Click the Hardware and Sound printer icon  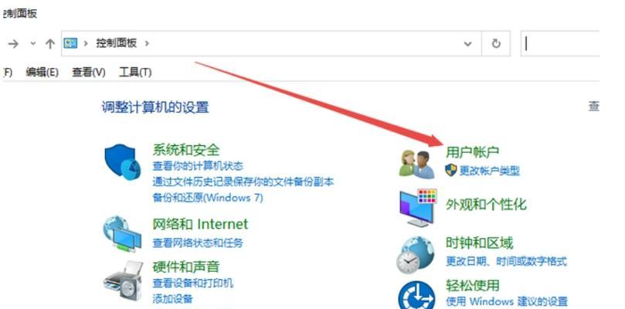[123, 281]
